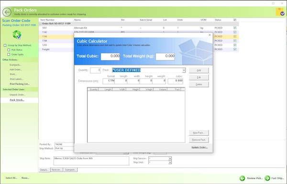Image resolution: width=287 pixels, height=184 pixels.
Task: Open the Pack type dropdown showing USER DEFINED
Action: click(184, 70)
